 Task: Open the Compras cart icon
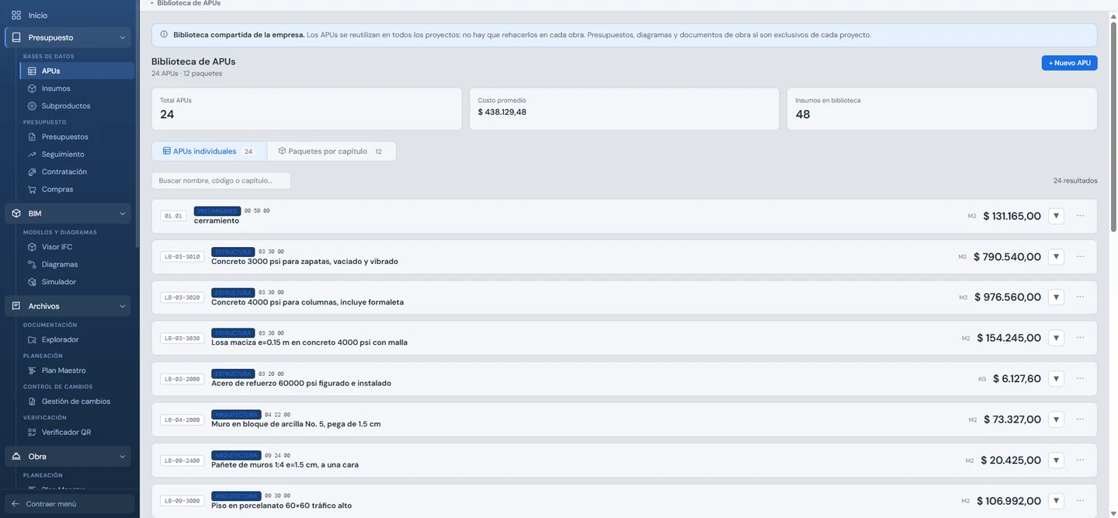click(x=32, y=189)
